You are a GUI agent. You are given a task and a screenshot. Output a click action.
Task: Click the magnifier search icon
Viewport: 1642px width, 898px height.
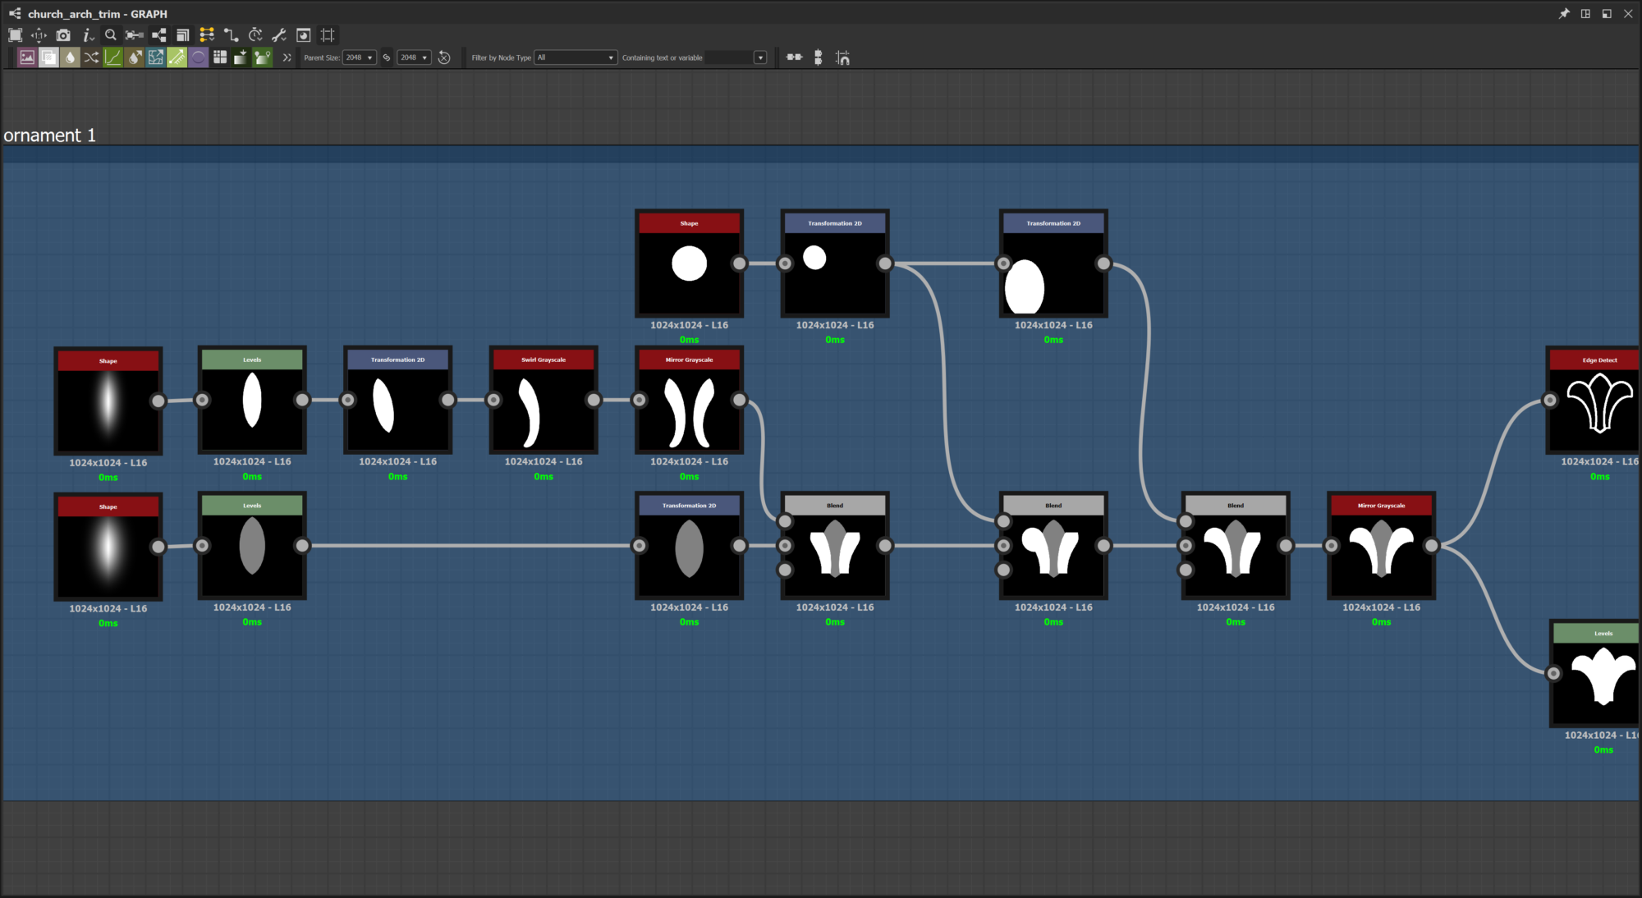point(111,35)
